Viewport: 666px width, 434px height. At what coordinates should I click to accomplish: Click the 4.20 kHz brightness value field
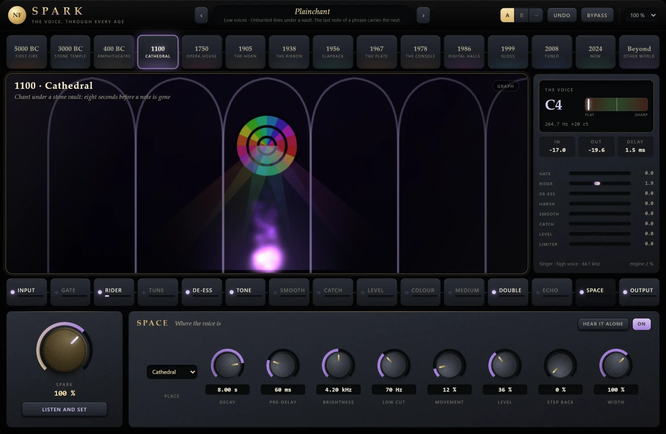click(x=339, y=390)
